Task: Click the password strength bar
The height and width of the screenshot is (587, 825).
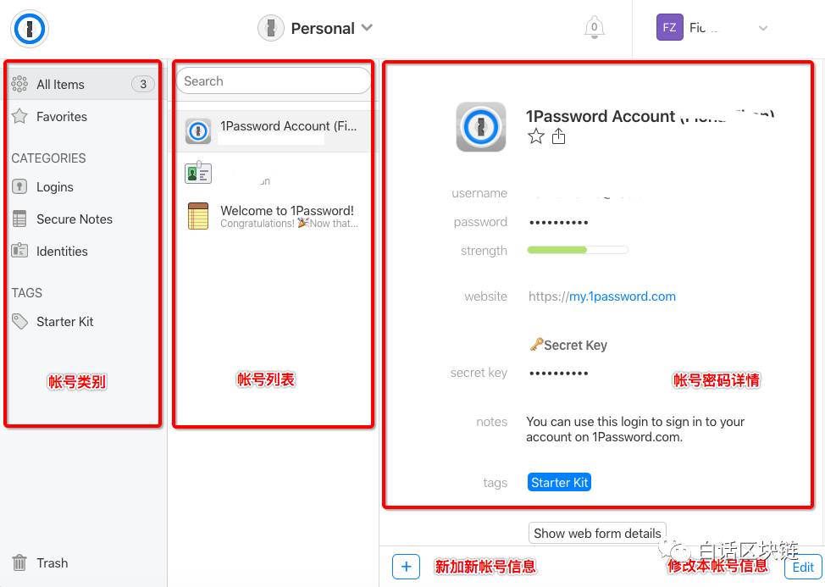Action: (x=578, y=250)
